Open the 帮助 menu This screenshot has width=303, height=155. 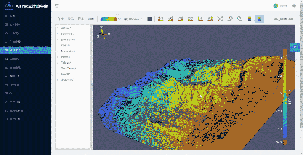click(x=91, y=19)
